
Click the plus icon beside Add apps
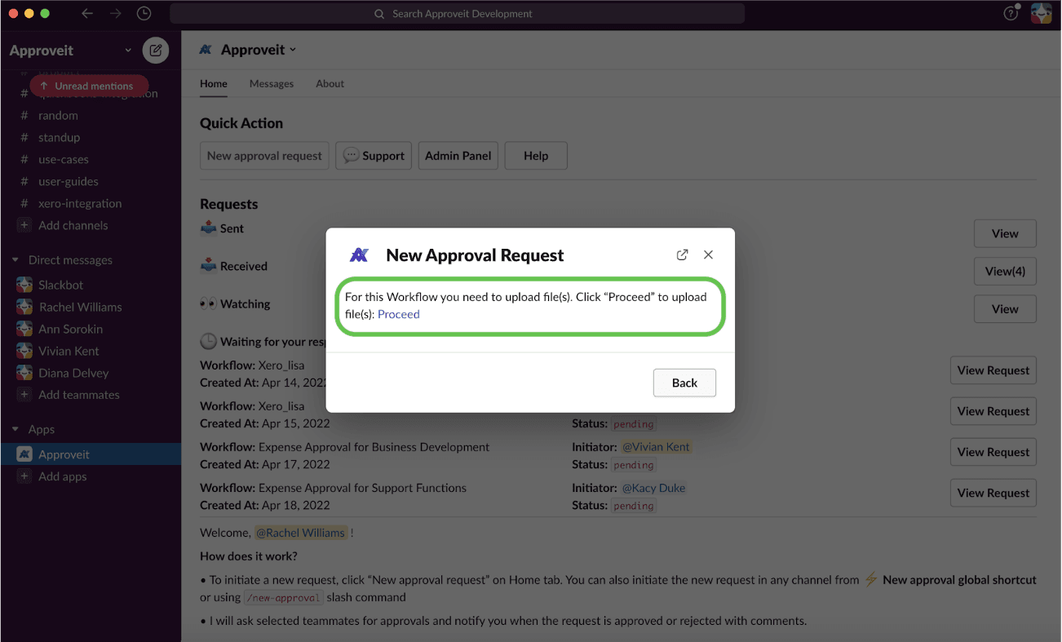pos(24,476)
